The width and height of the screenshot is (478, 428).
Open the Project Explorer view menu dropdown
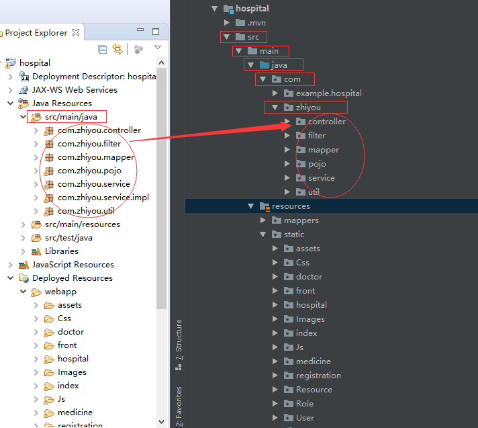[158, 48]
